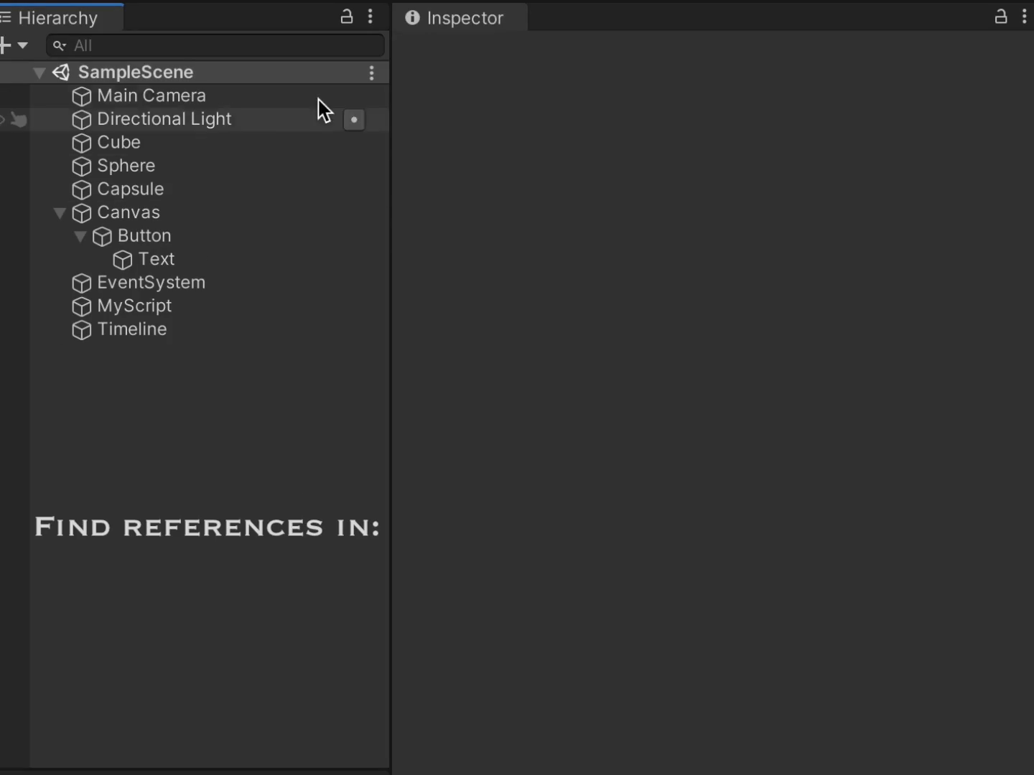Click the Sphere object icon
This screenshot has width=1034, height=775.
point(82,166)
